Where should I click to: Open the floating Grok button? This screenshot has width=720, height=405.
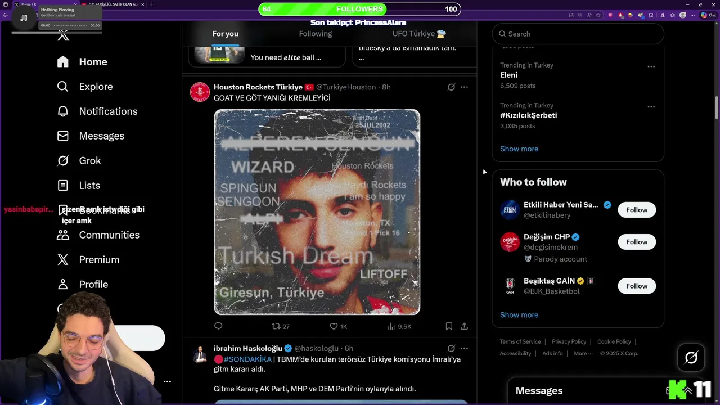click(x=691, y=358)
